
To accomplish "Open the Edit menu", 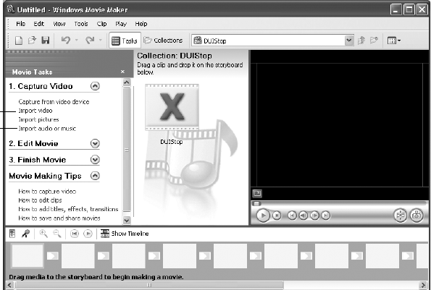I will point(39,24).
